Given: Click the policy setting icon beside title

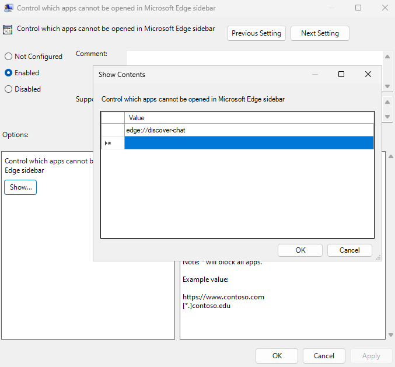Looking at the screenshot, I should point(8,30).
